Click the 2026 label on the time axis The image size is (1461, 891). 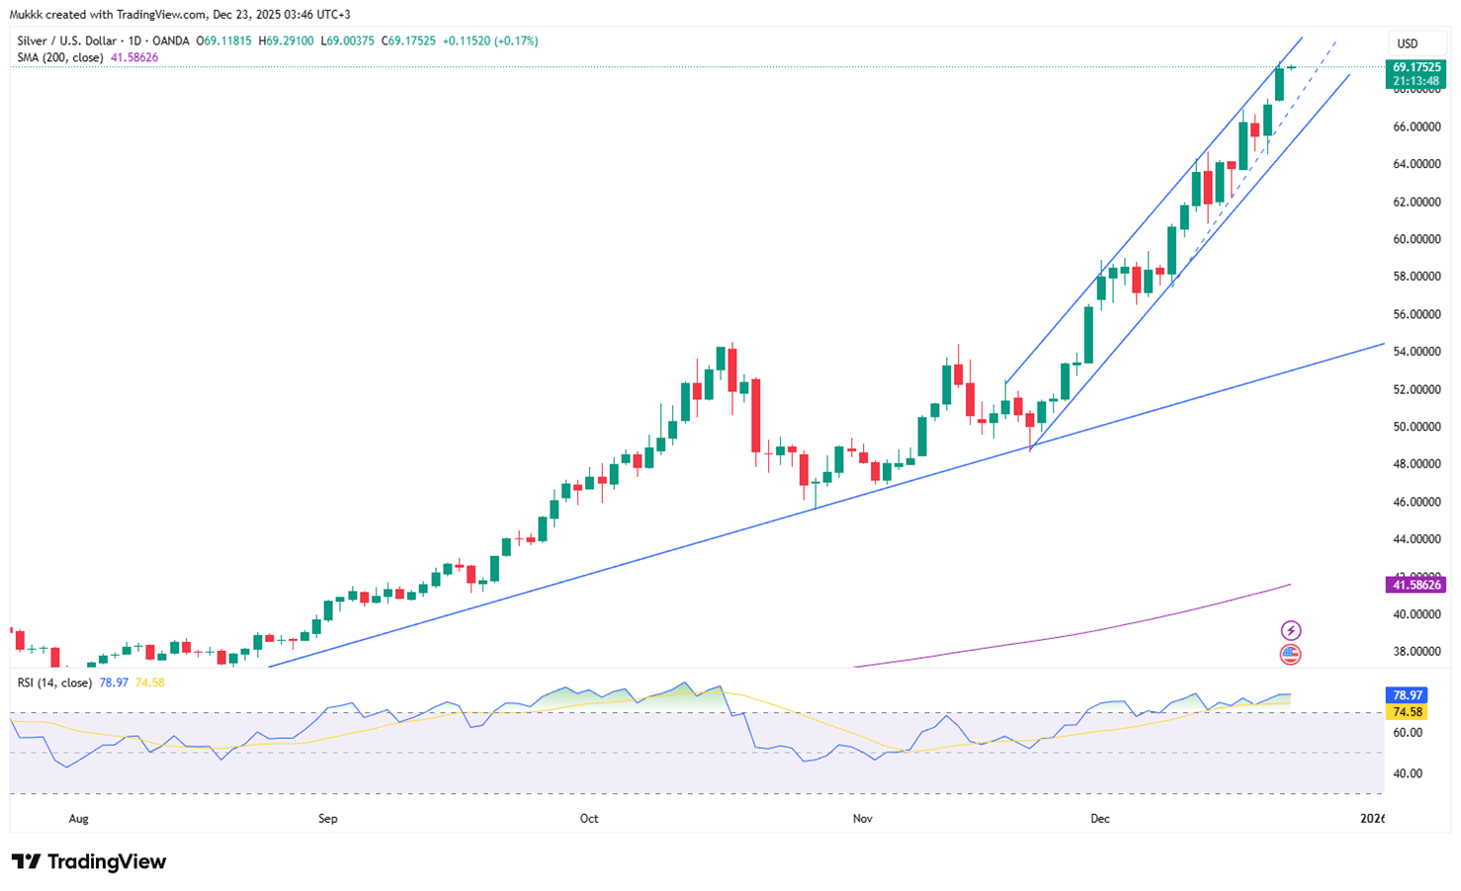pos(1372,819)
